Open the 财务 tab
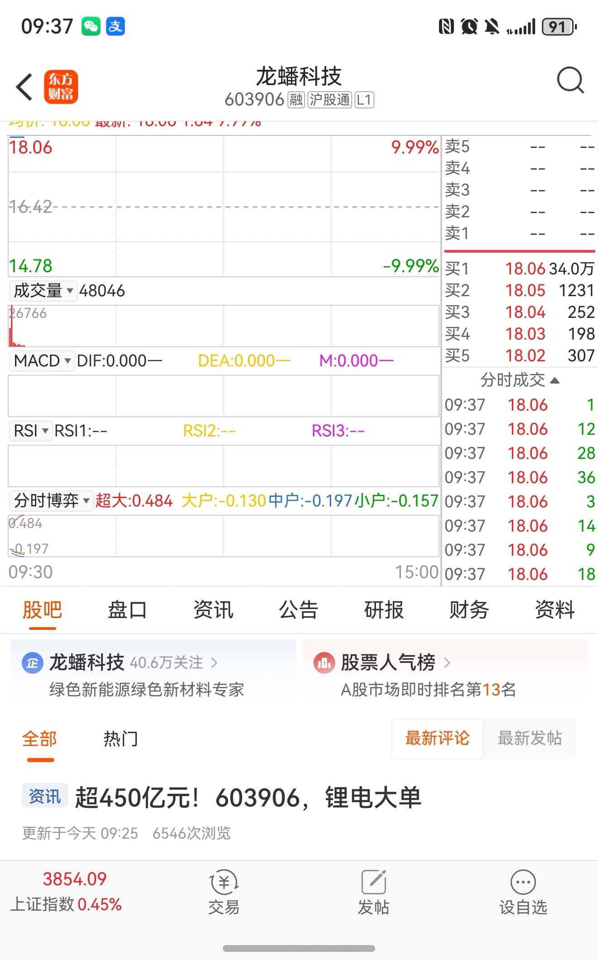The width and height of the screenshot is (598, 960). tap(469, 610)
